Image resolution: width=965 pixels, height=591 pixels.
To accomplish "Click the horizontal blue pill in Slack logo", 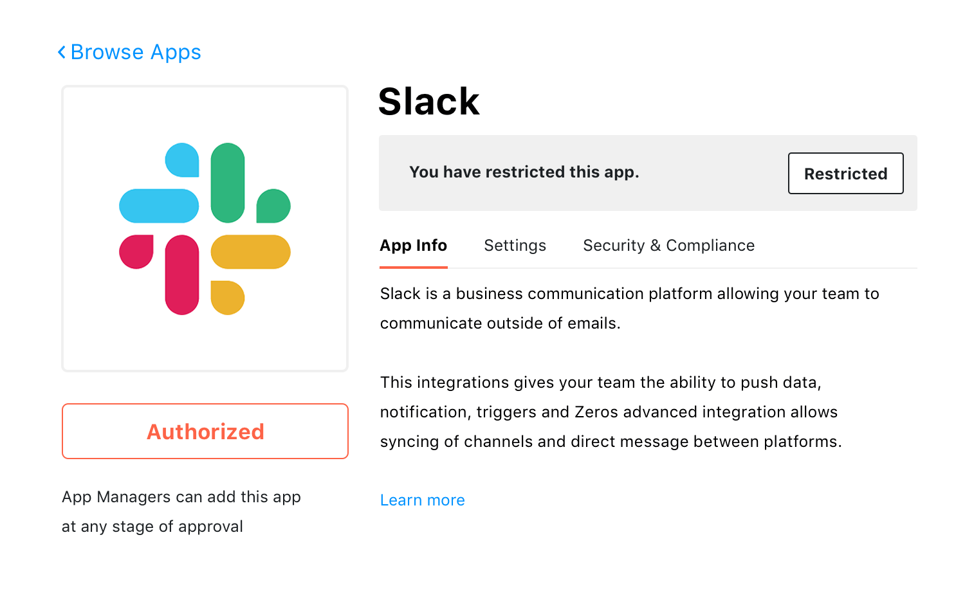I will coord(159,206).
